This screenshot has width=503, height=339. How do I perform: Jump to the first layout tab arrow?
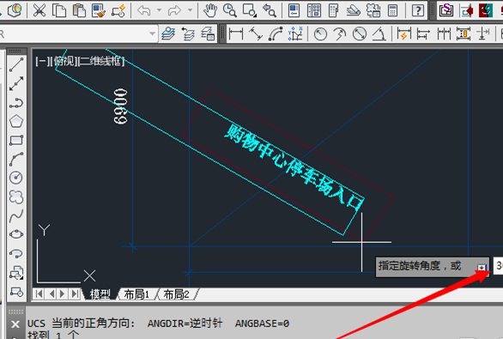[39, 294]
